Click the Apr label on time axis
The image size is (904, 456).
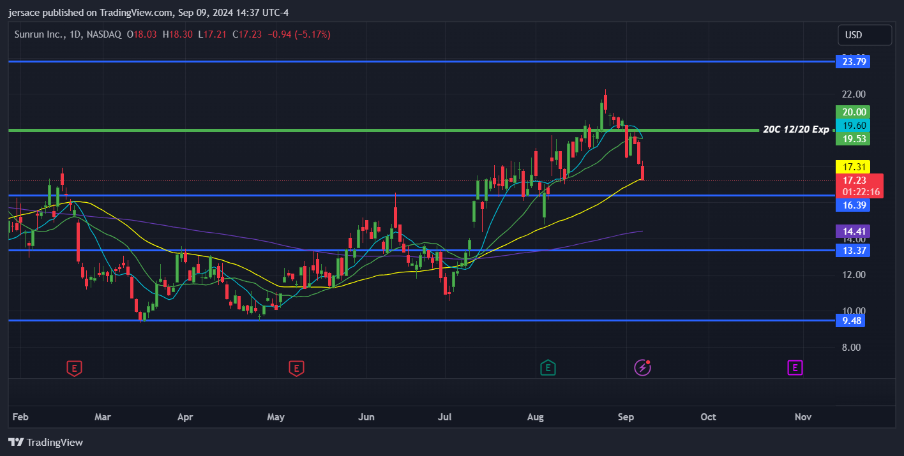tap(185, 417)
